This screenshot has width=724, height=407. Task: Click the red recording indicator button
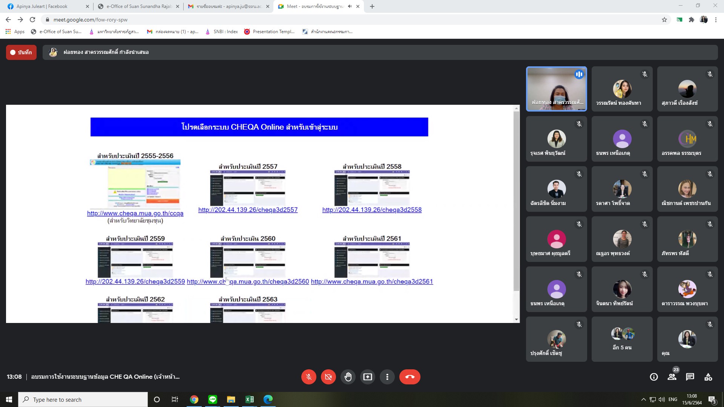tap(21, 52)
